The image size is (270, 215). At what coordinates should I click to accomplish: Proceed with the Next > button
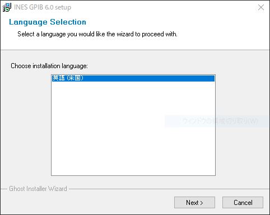click(194, 202)
